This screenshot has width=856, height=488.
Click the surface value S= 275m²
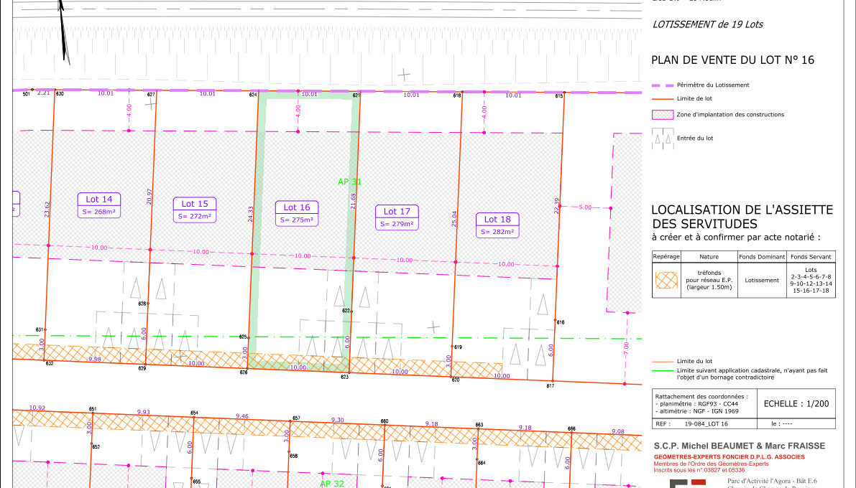point(297,220)
